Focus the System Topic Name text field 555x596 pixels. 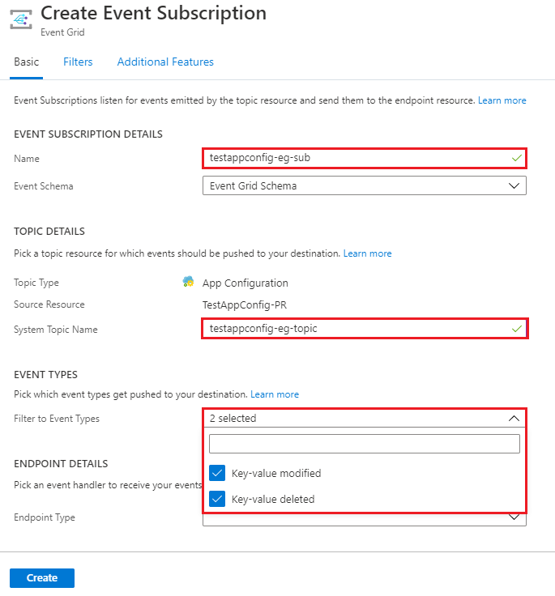pos(356,328)
